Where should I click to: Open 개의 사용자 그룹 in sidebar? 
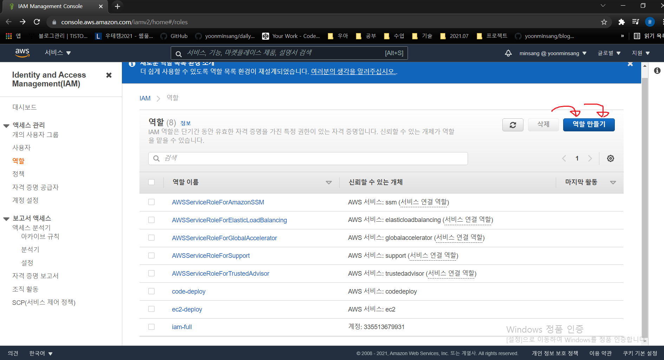(35, 135)
